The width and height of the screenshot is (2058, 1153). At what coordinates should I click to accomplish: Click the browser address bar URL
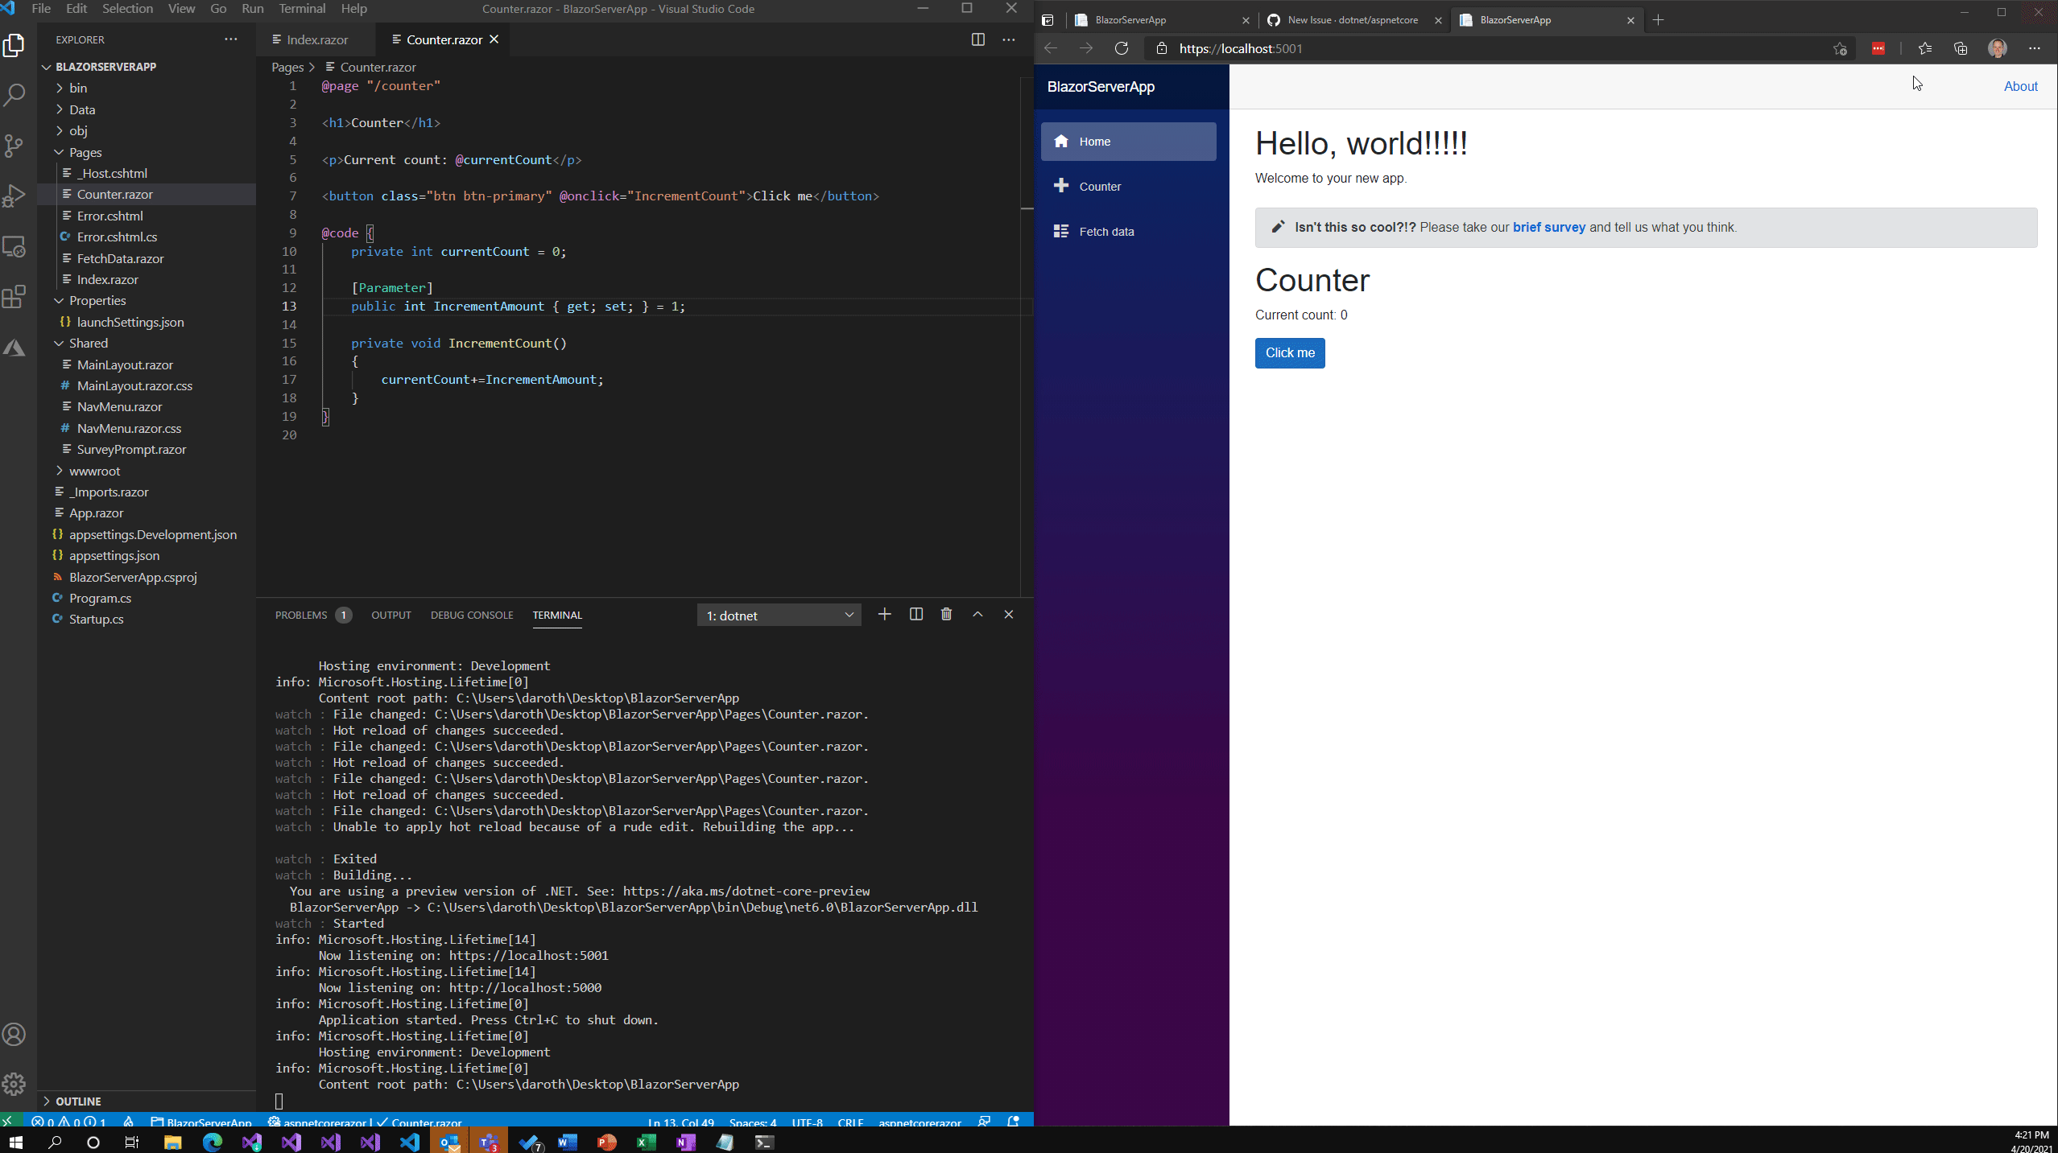coord(1240,48)
